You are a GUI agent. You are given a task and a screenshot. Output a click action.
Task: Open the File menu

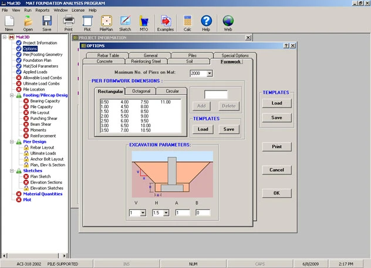[5, 10]
